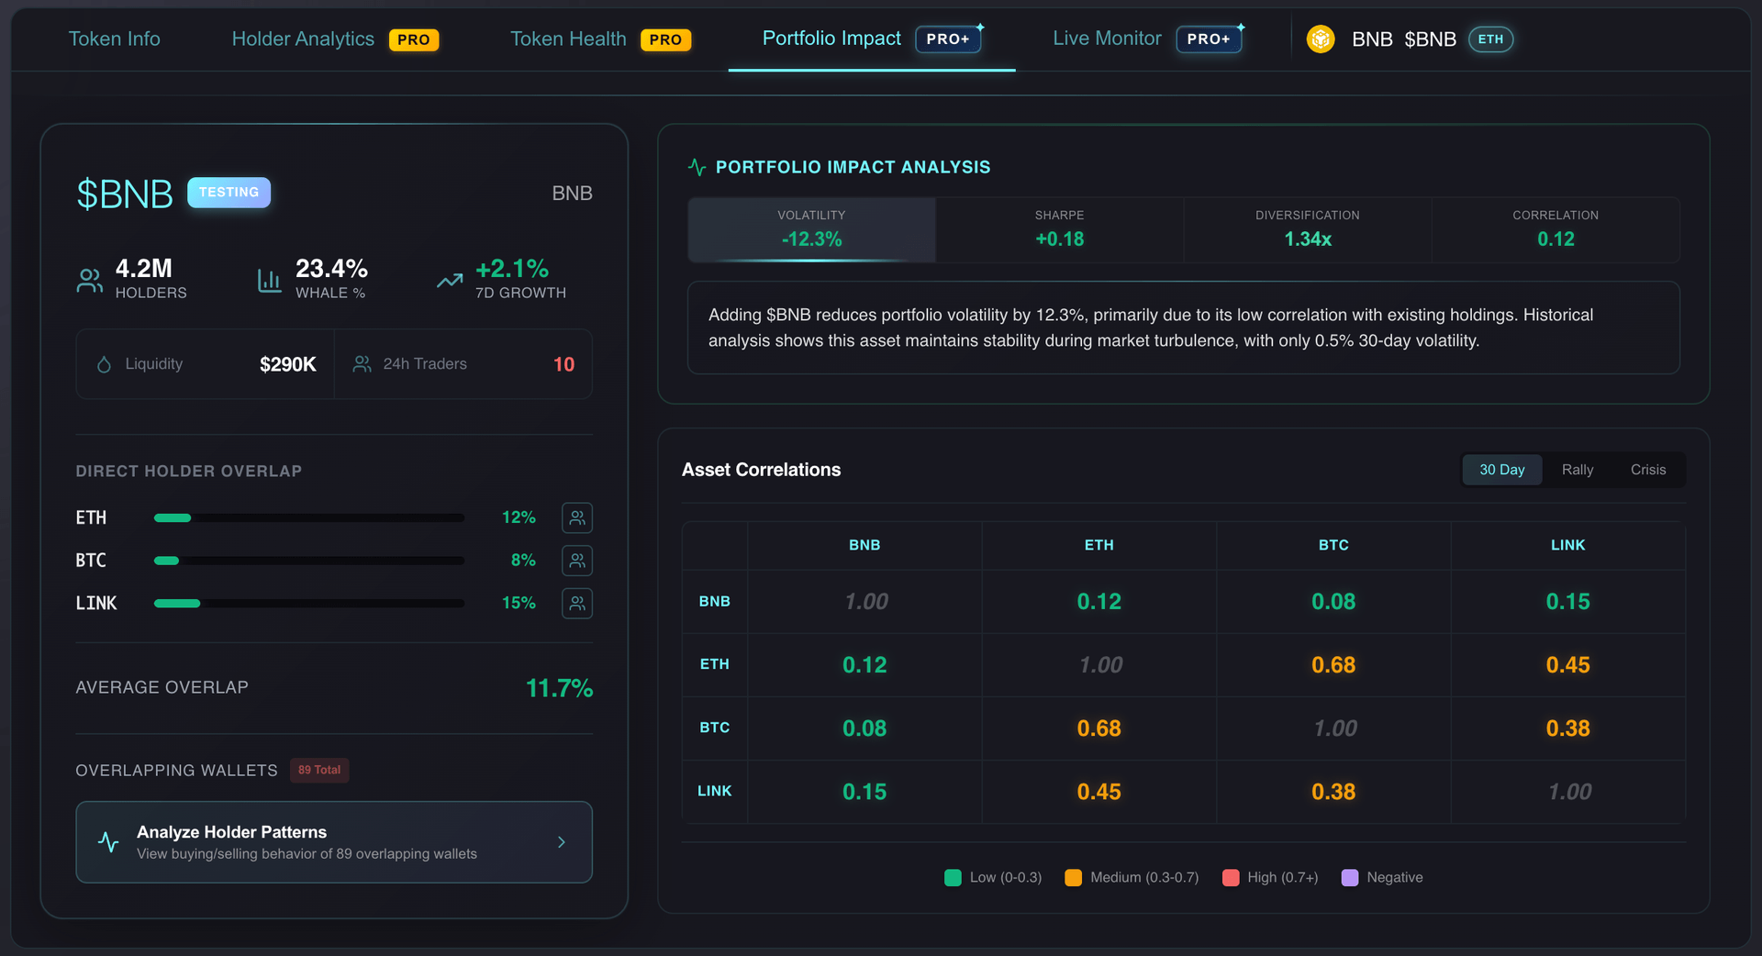Switch correlations to Crisis period
Viewport: 1762px width, 956px height.
[1647, 470]
